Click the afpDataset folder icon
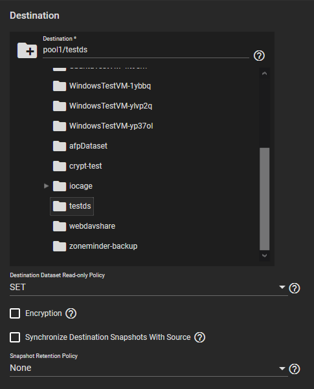 (x=60, y=146)
